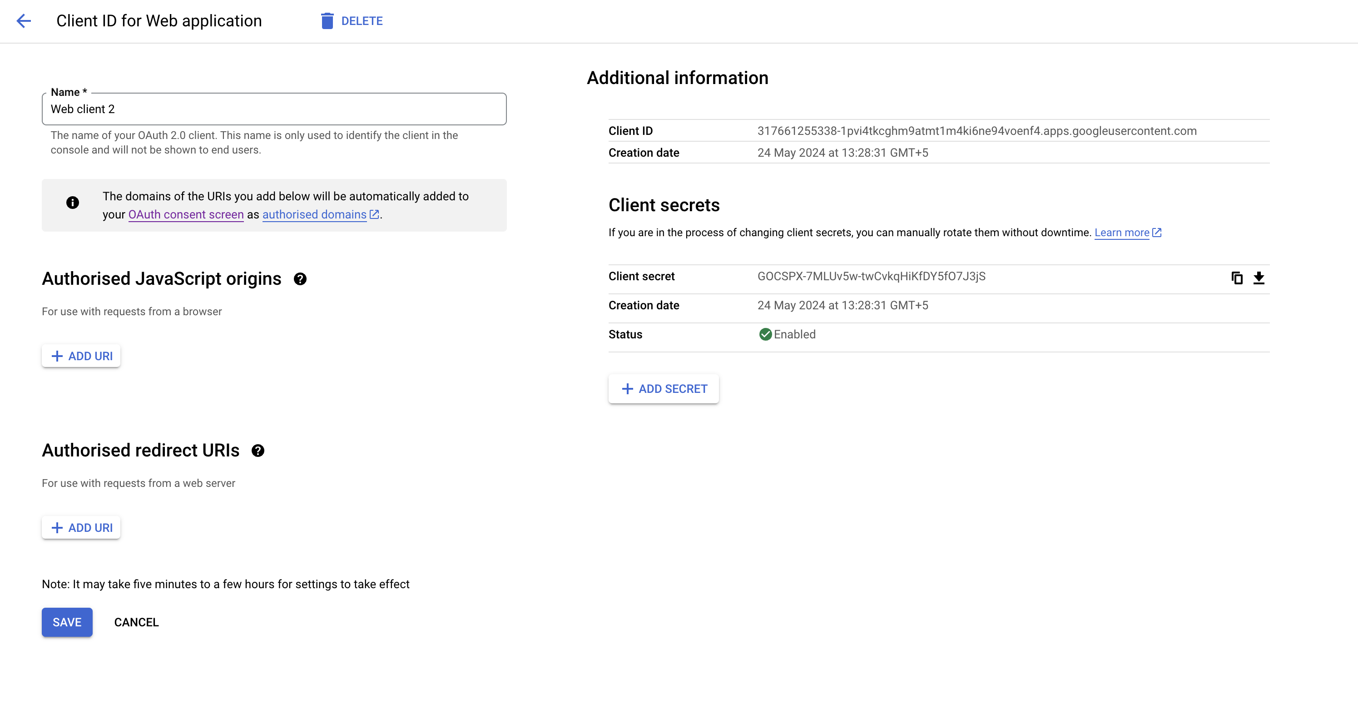
Task: Click the green Enabled status checkmark
Action: point(765,334)
